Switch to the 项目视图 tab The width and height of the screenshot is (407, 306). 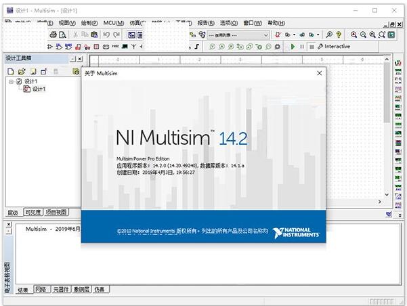point(56,213)
